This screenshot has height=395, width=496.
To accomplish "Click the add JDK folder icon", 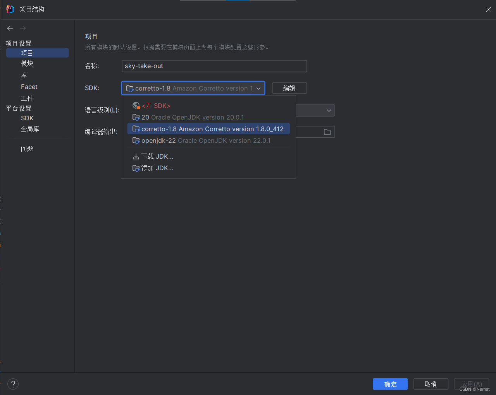I will click(136, 168).
